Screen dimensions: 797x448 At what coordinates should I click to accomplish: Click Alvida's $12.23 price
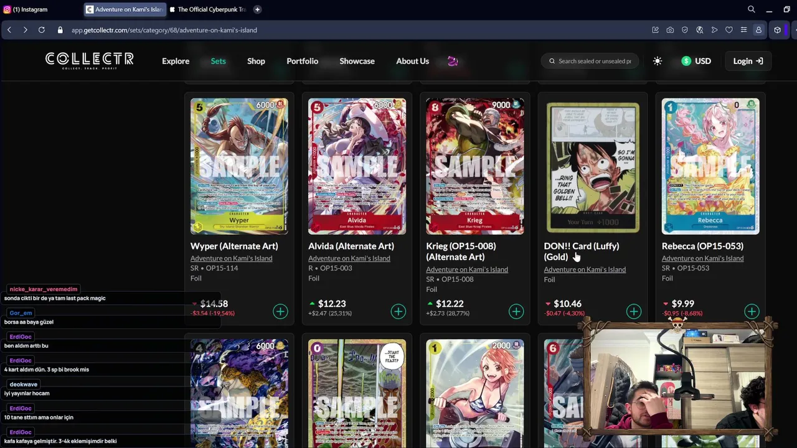pos(332,304)
